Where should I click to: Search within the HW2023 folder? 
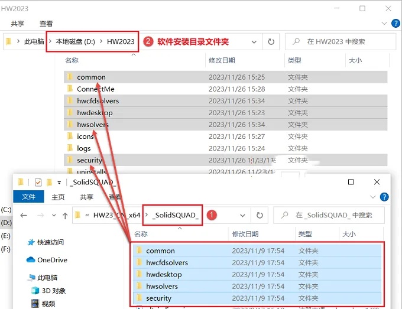pyautogui.click(x=341, y=41)
